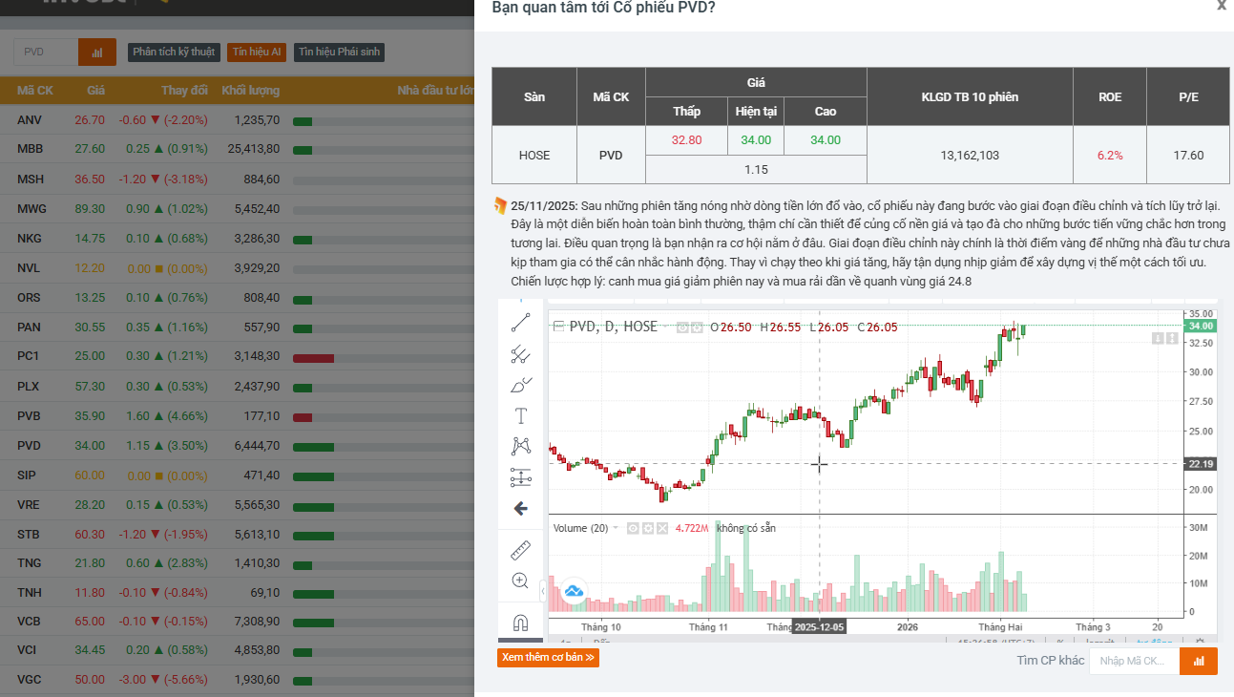The image size is (1234, 697).
Task: Sort by Thay đổi column header
Action: coord(184,91)
